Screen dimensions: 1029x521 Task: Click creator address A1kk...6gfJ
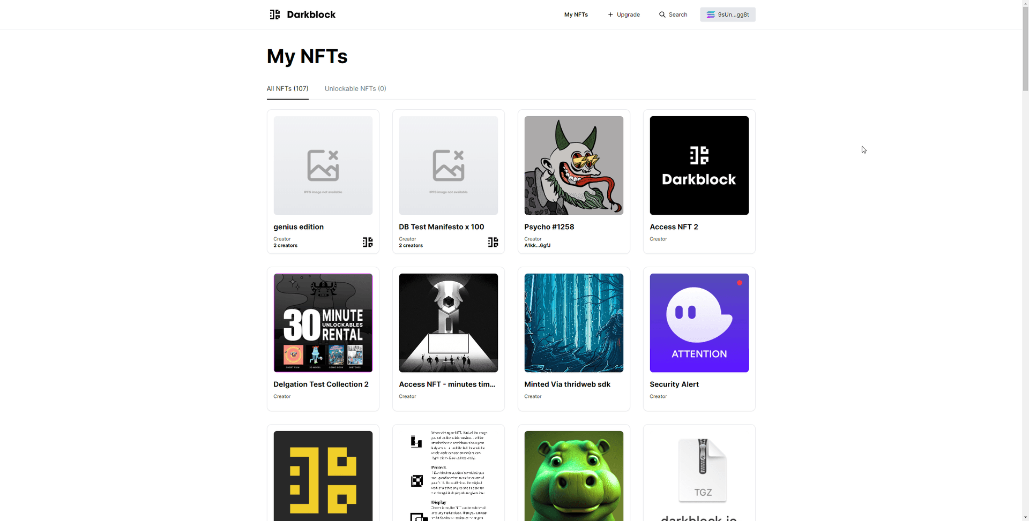(x=537, y=246)
